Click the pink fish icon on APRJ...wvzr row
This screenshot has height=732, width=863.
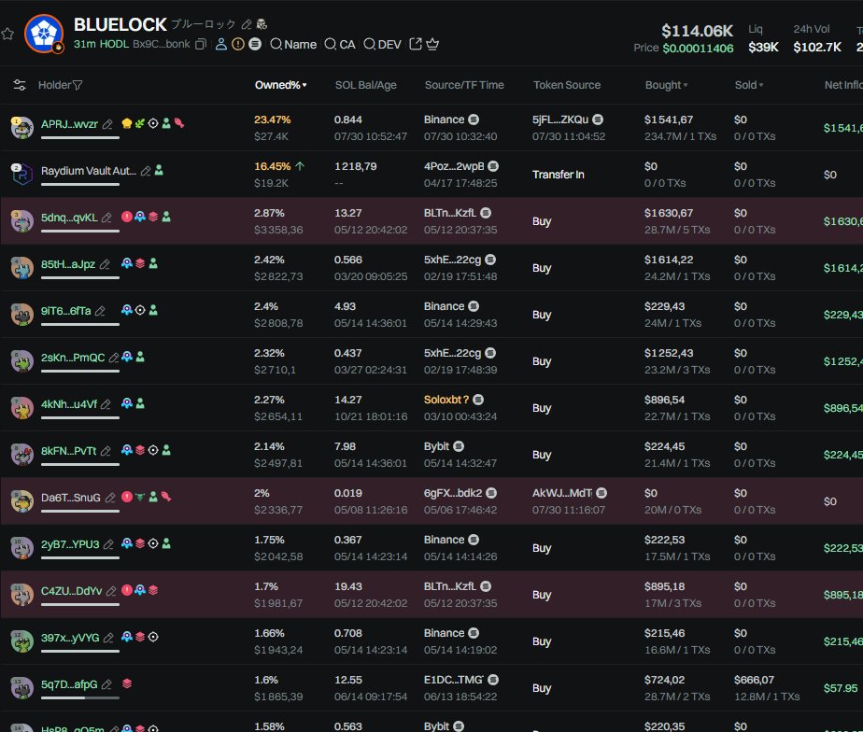tap(179, 123)
